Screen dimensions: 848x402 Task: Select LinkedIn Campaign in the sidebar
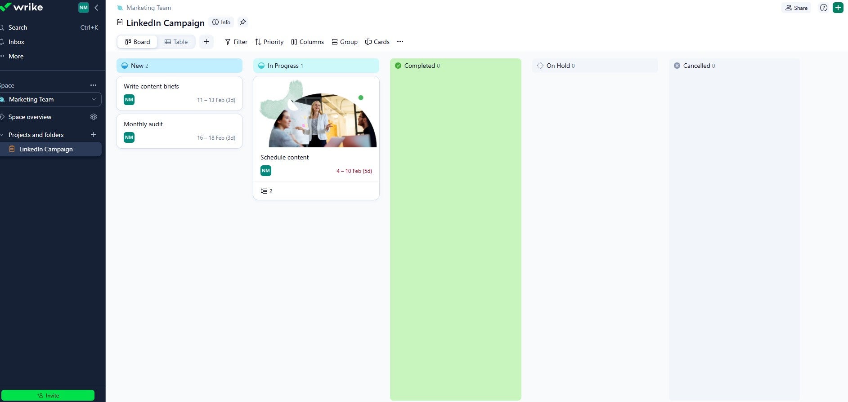(x=46, y=149)
